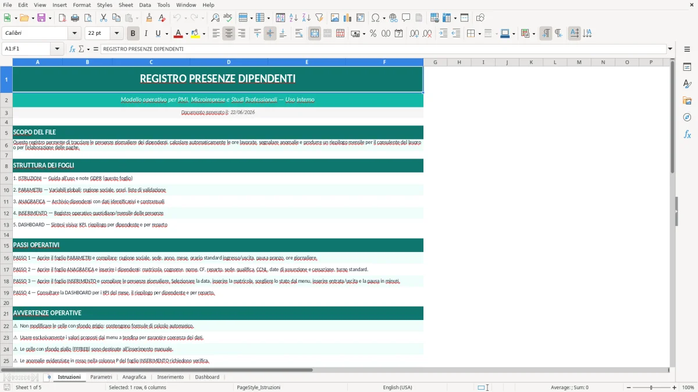Open the Font Size dropdown
This screenshot has width=698, height=392.
tap(116, 34)
